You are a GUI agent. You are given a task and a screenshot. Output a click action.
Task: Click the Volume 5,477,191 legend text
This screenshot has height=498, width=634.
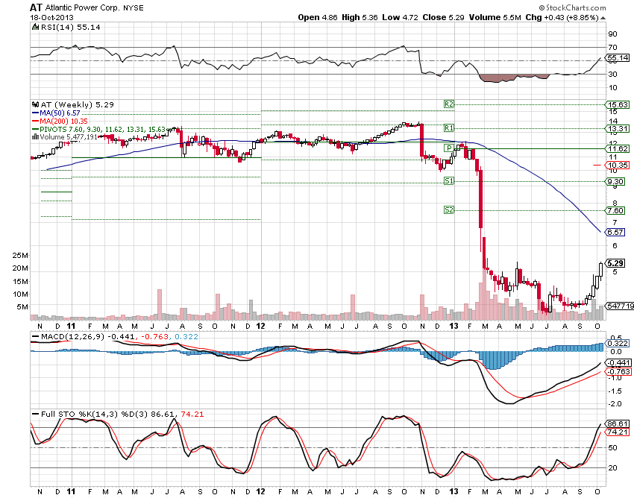(69, 137)
